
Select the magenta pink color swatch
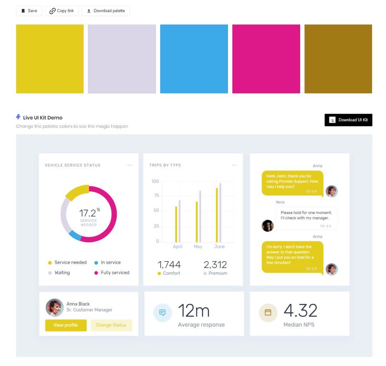pos(266,59)
